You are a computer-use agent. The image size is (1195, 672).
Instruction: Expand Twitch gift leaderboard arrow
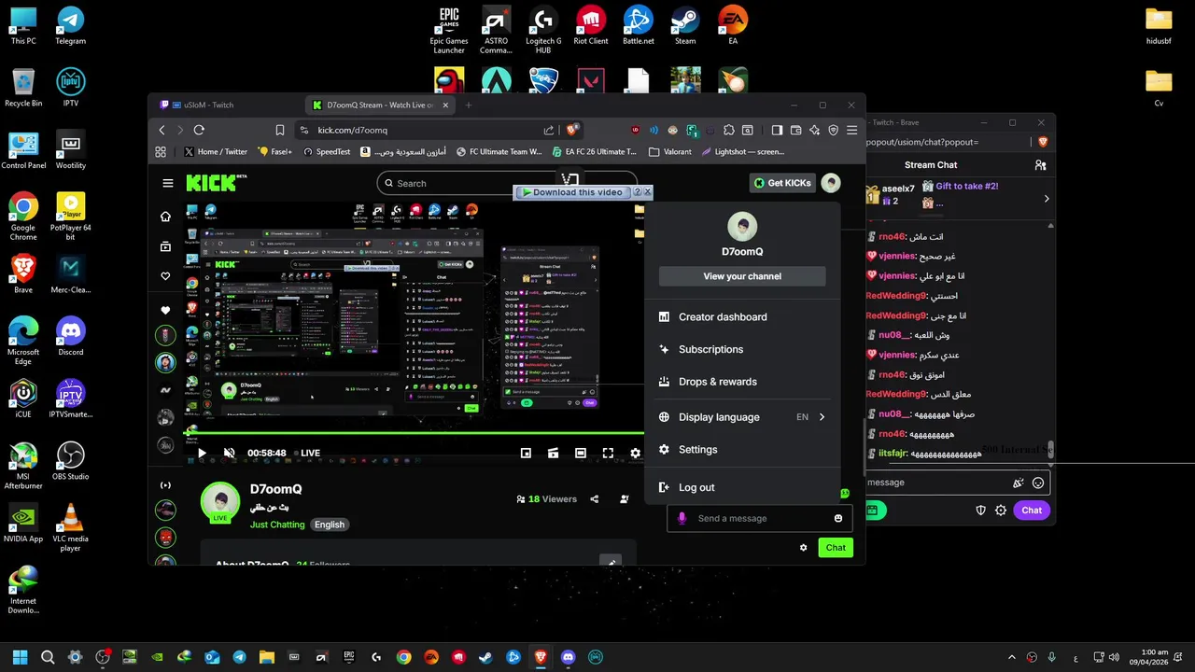pos(1046,199)
